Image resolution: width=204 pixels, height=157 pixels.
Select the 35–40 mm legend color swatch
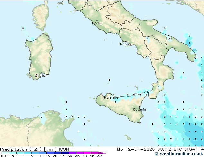tap(79, 153)
